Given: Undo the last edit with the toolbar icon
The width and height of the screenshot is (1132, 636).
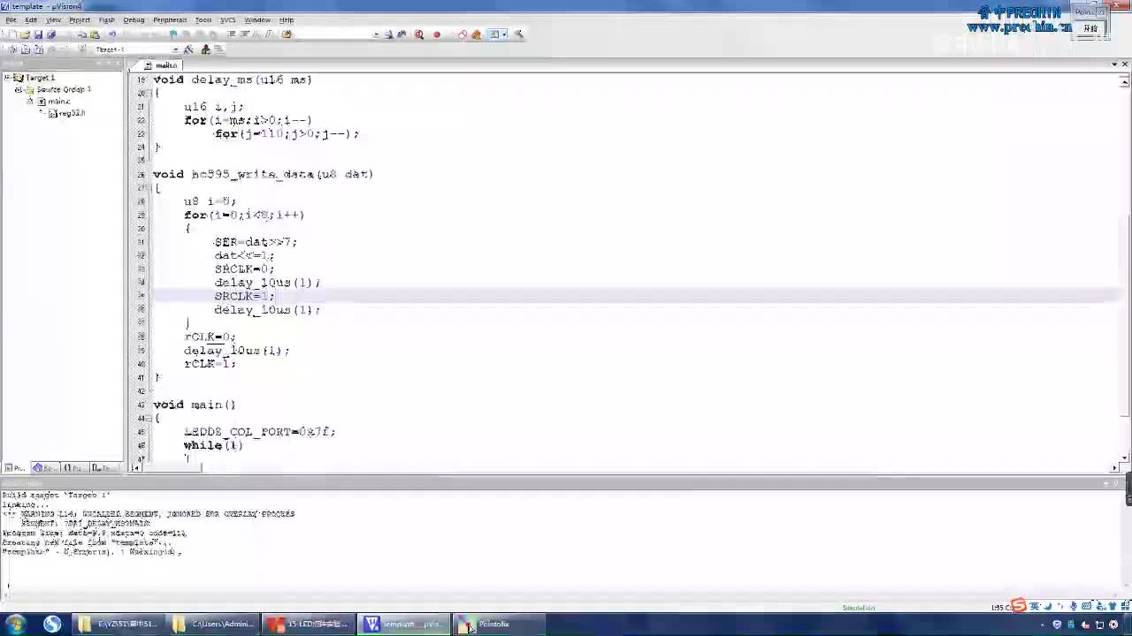Looking at the screenshot, I should coord(112,34).
